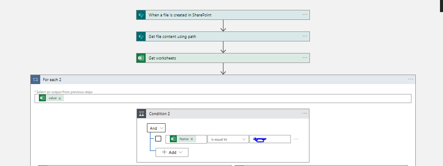Screen dimensions: 443x166
Task: Remove the value token with its x
Action: pos(60,98)
